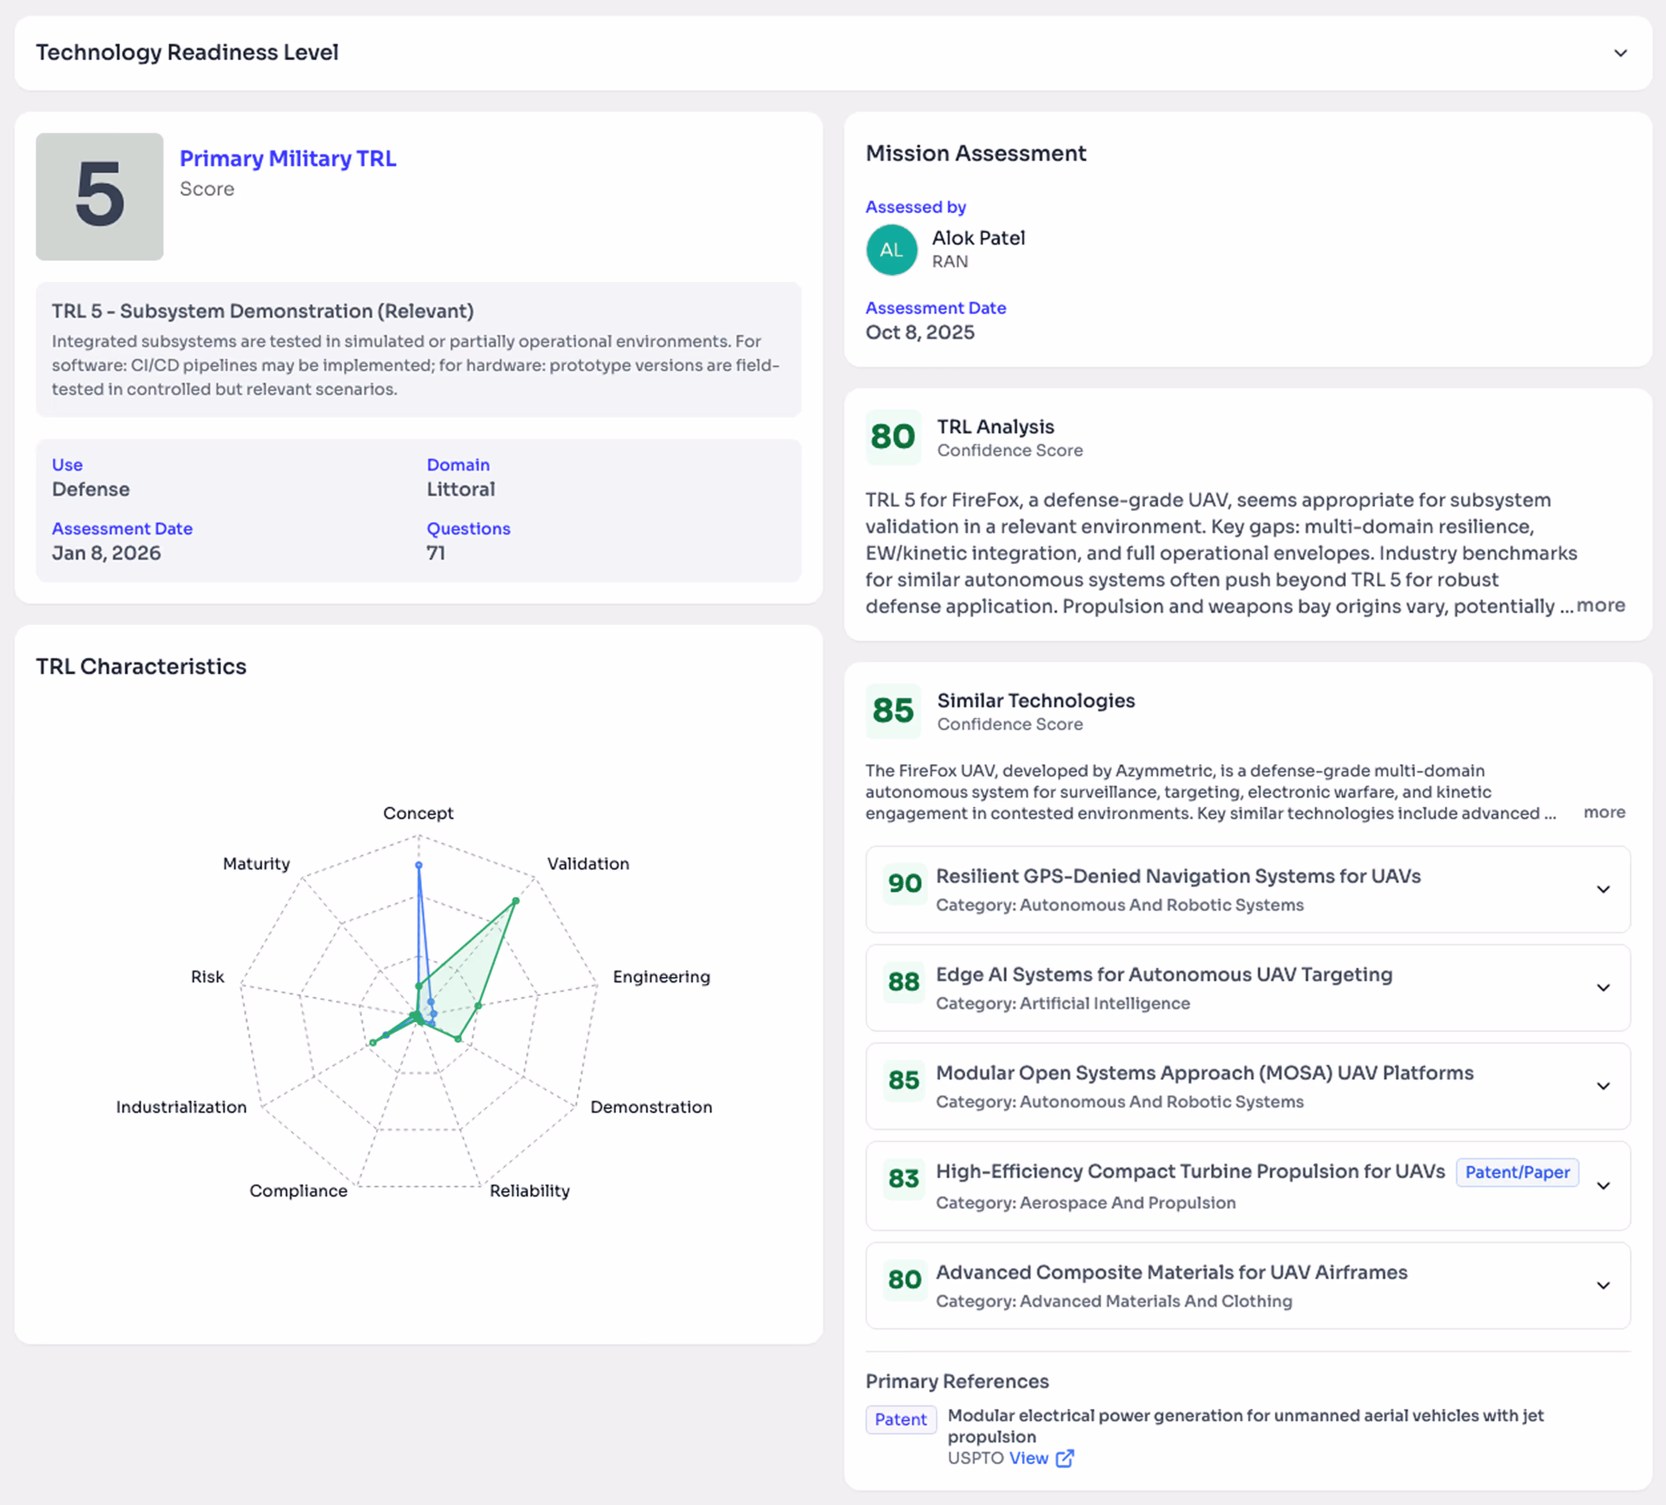1666x1505 pixels.
Task: Click the 80 TRL Analysis confidence badge
Action: pos(893,437)
